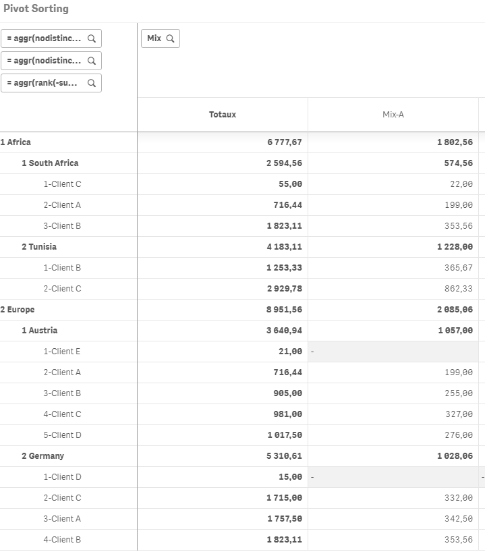The height and width of the screenshot is (556, 485).
Task: Collapse the 1 Africa row group
Action: 16,142
